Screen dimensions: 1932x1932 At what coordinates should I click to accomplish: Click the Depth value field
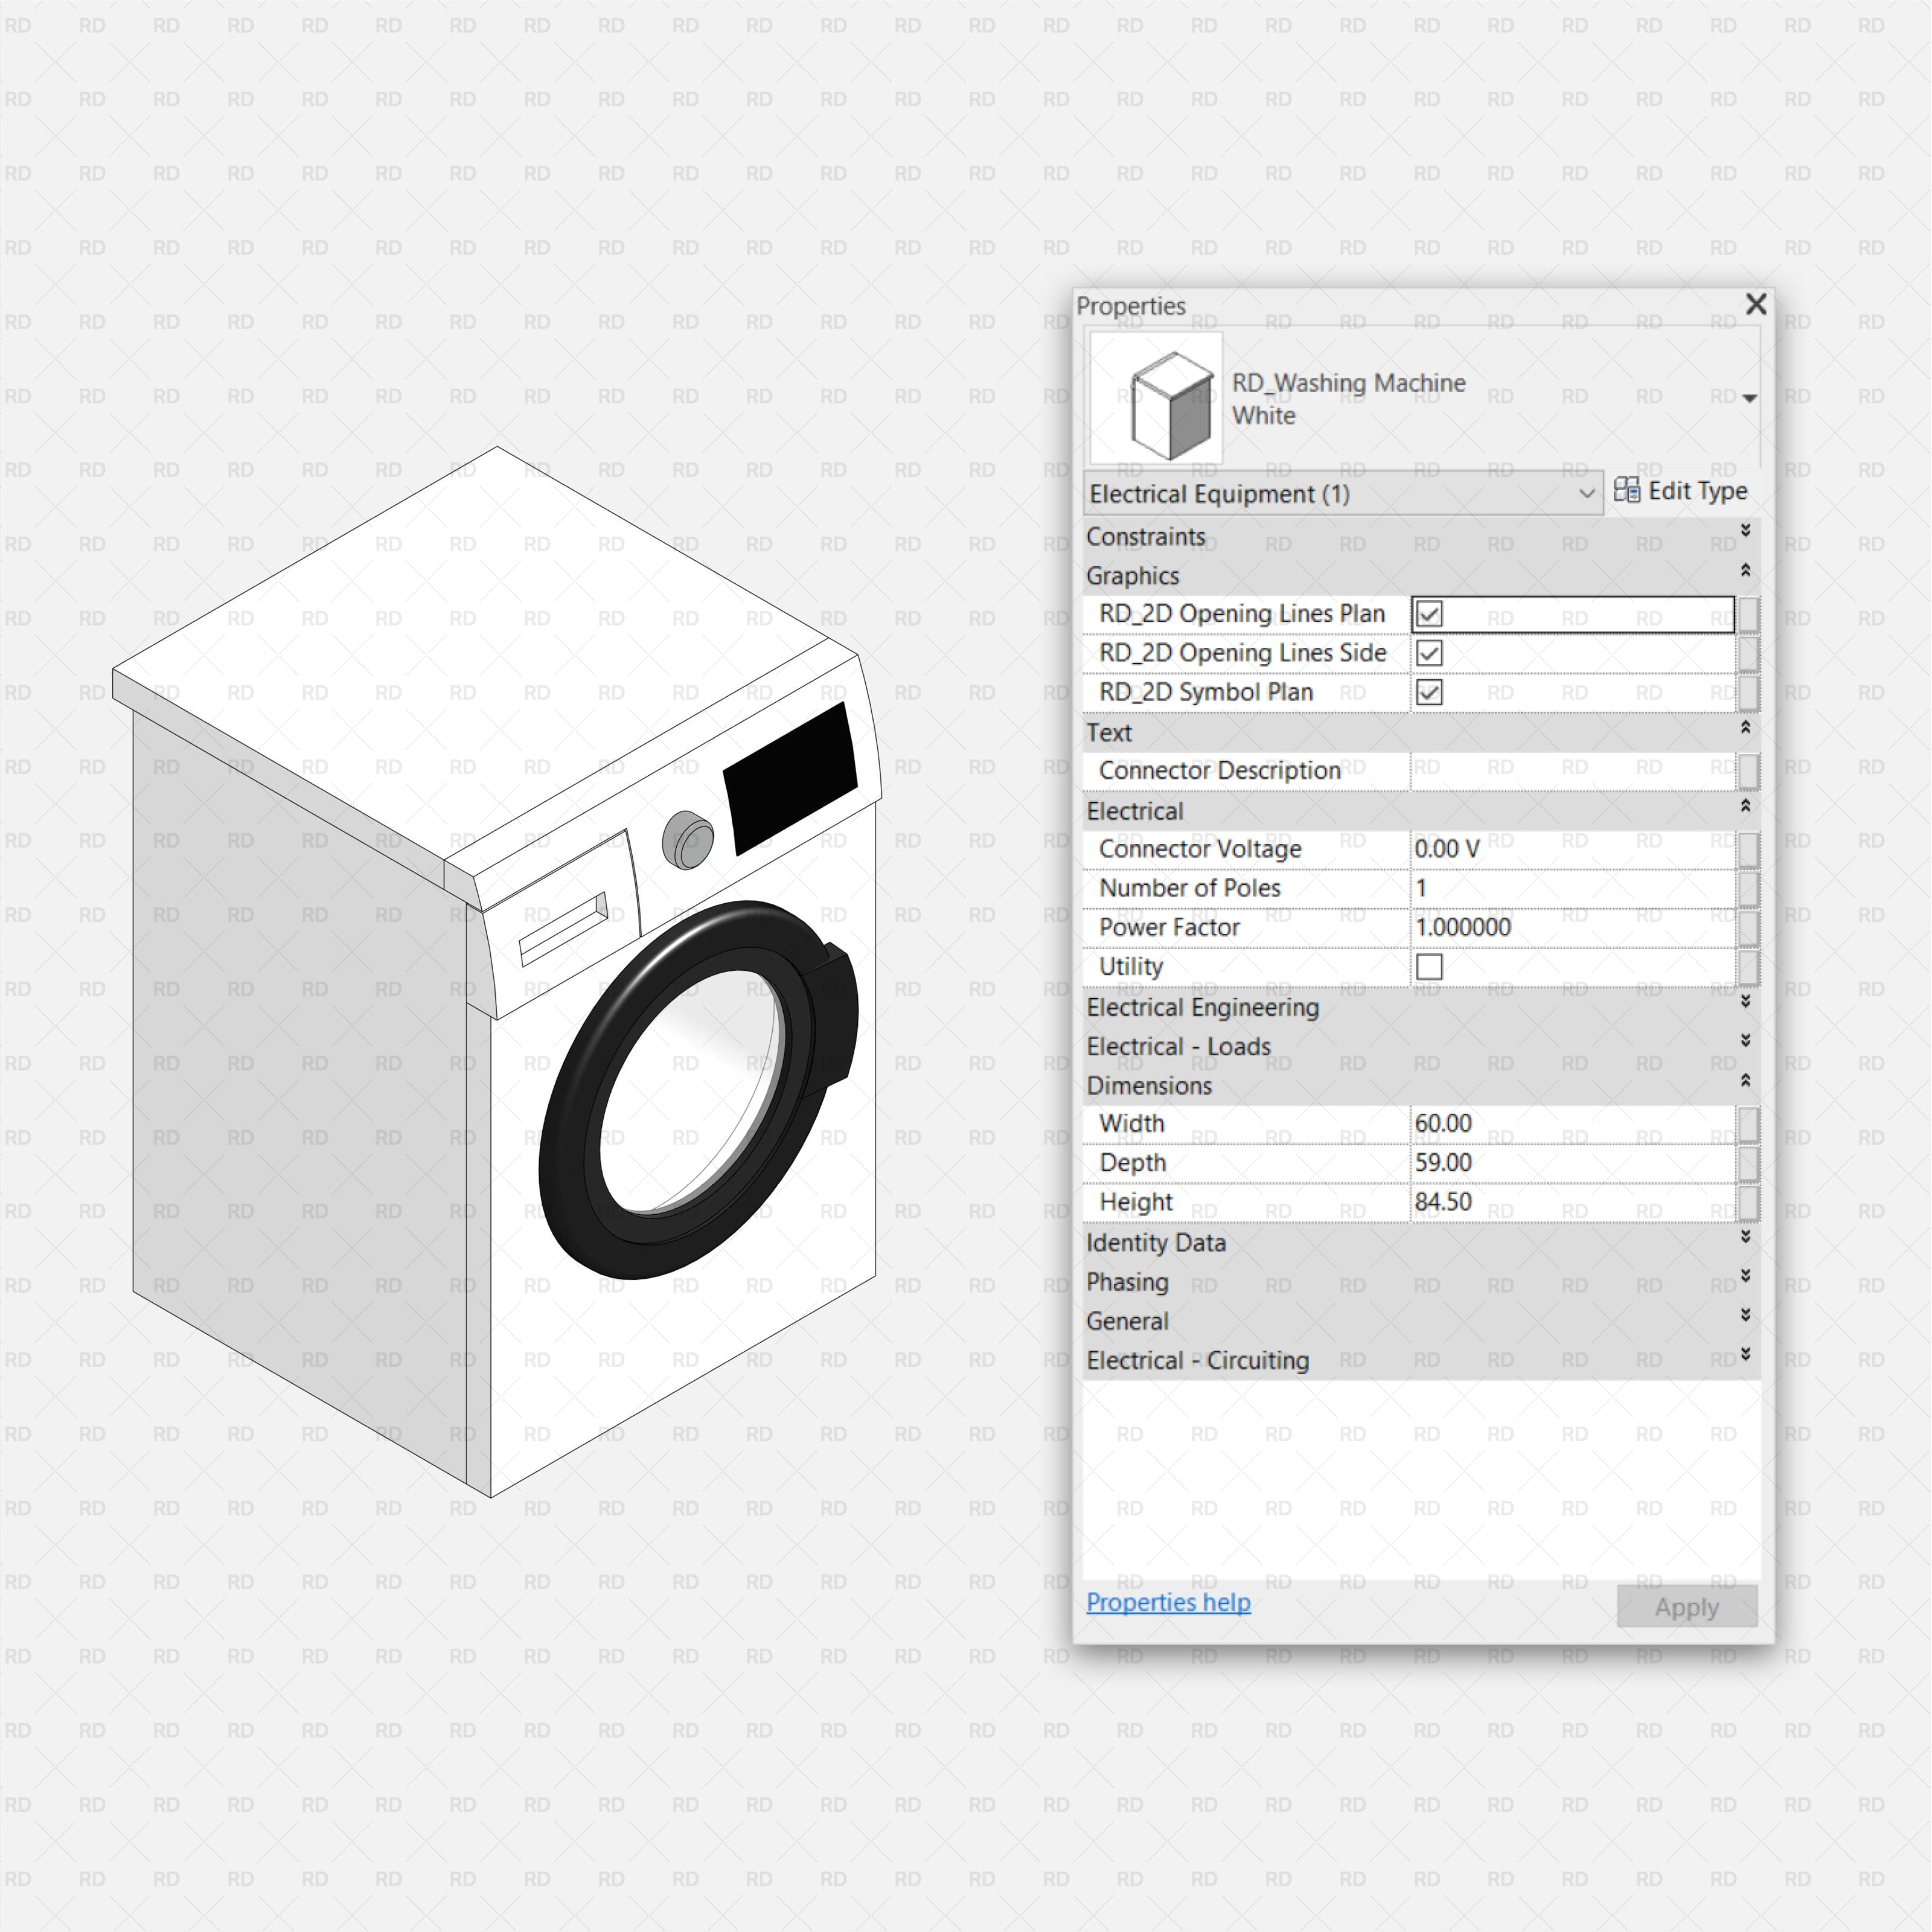pyautogui.click(x=1560, y=1163)
